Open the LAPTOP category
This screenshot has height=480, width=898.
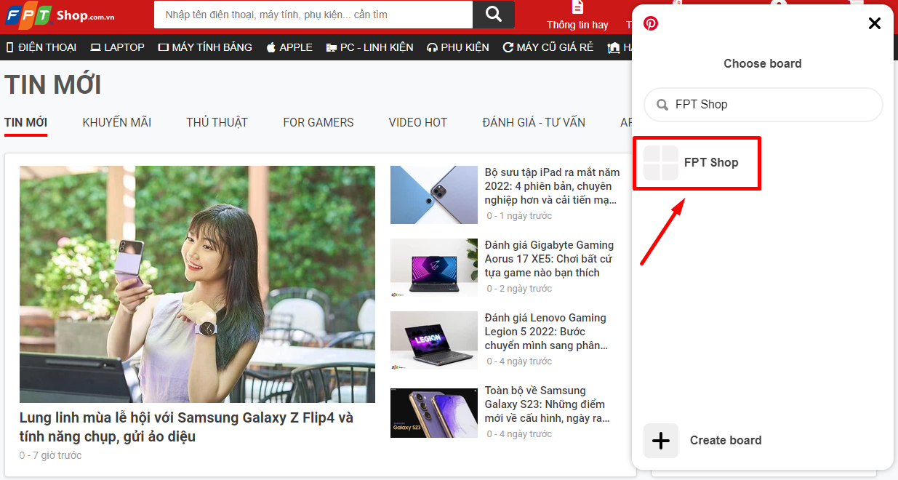pos(118,47)
